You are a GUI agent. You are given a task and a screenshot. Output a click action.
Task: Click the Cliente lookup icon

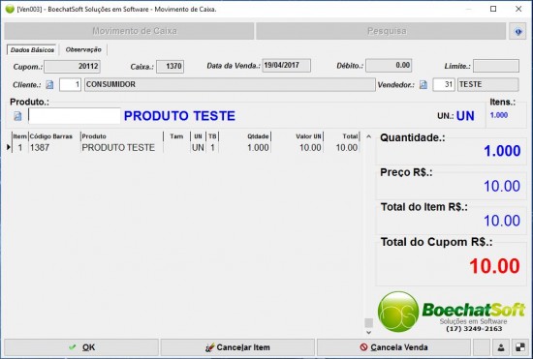[49, 84]
